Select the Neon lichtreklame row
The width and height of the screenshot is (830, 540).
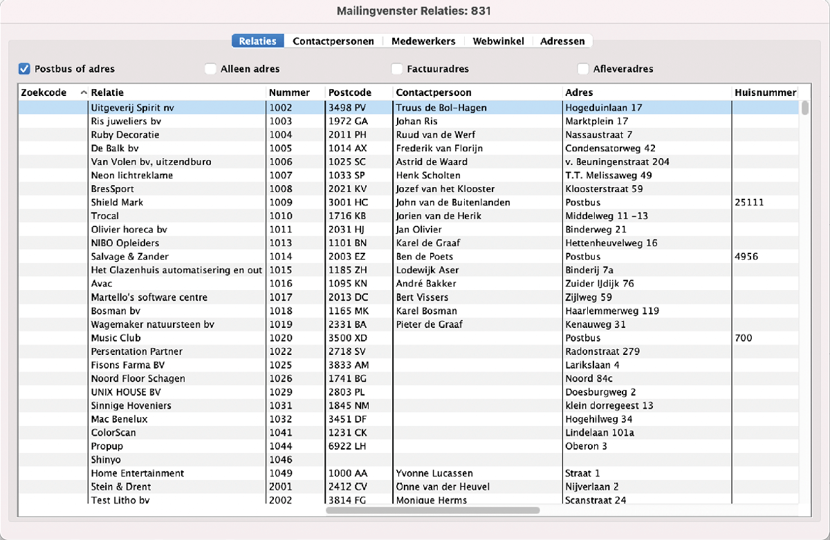(x=408, y=175)
